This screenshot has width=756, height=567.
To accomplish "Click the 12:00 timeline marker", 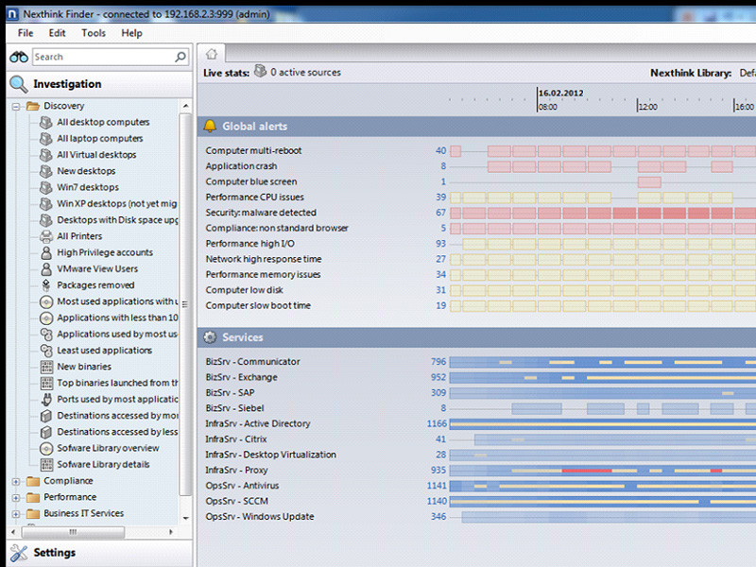I will [x=647, y=107].
